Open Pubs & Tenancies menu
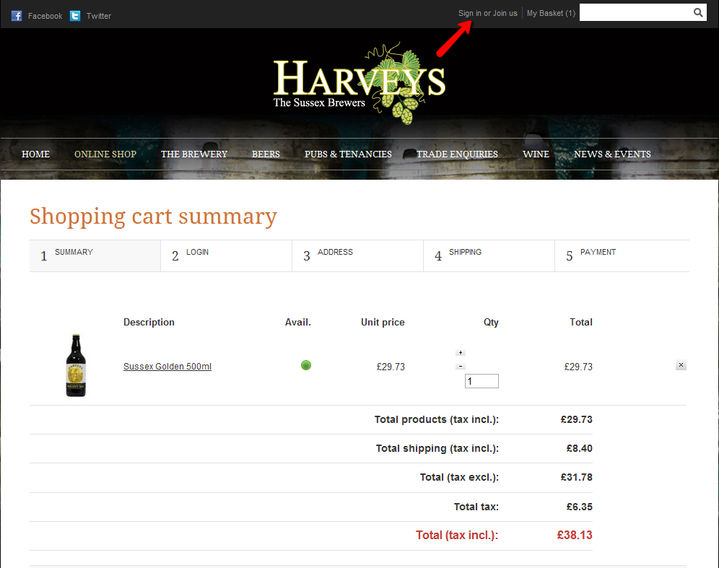 (x=348, y=154)
